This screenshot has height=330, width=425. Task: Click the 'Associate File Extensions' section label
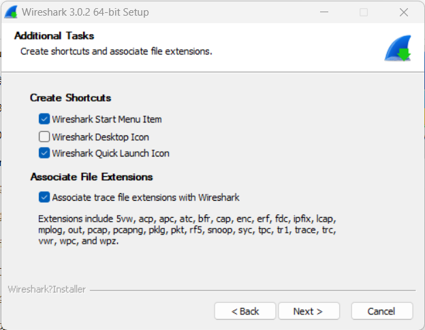click(x=91, y=177)
